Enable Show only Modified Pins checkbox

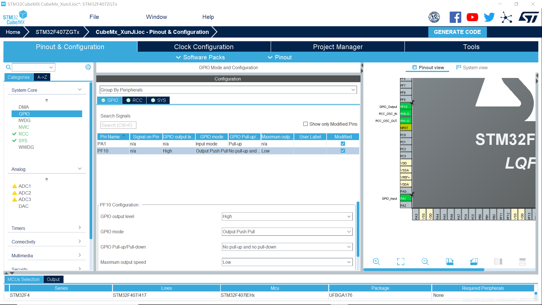pyautogui.click(x=305, y=124)
